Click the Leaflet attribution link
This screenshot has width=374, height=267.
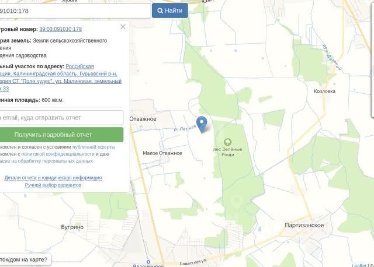(x=359, y=265)
